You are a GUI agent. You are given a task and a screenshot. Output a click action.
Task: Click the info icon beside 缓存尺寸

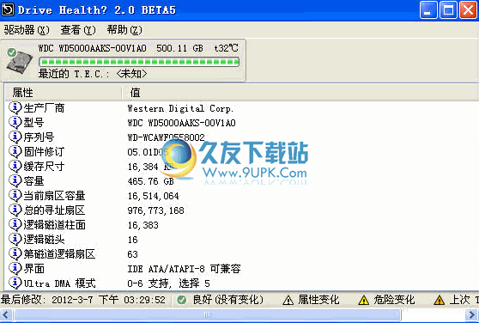15,167
